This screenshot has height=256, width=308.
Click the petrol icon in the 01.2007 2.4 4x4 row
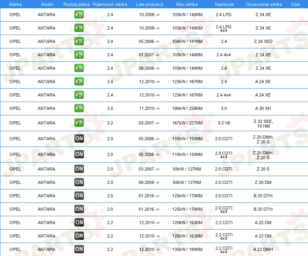coord(79,55)
